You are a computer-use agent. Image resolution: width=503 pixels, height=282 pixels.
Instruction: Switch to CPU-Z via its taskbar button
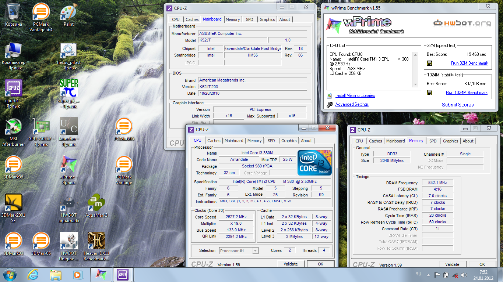click(x=123, y=275)
